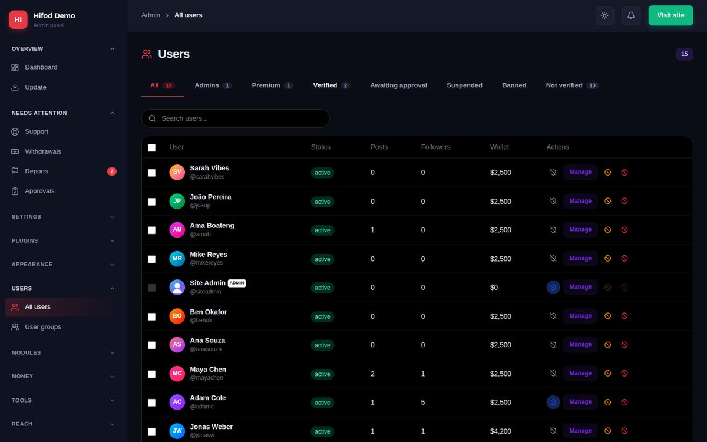Screen dimensions: 707x442
Task: Expand the Reach sidebar section
Action: (x=64, y=424)
